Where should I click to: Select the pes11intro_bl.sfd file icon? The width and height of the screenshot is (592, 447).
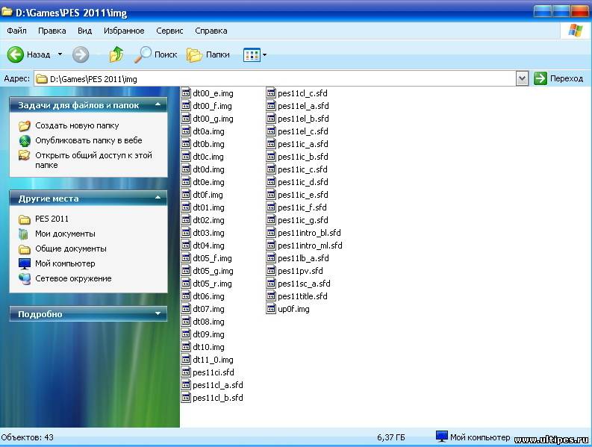pos(272,233)
